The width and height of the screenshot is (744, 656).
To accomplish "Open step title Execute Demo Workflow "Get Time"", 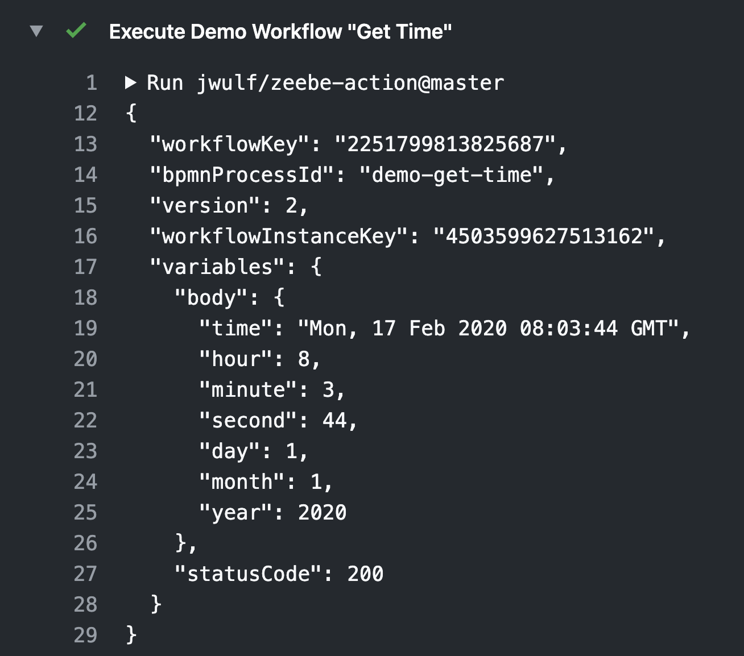I will tap(280, 32).
